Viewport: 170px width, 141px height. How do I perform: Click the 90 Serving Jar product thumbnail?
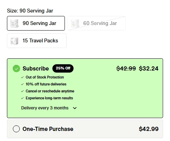click(15, 23)
